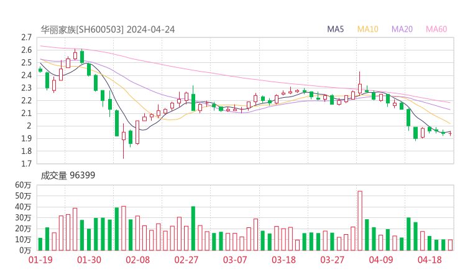Click the 03-27 date label
Image resolution: width=460 pixels, height=274 pixels.
[332, 260]
